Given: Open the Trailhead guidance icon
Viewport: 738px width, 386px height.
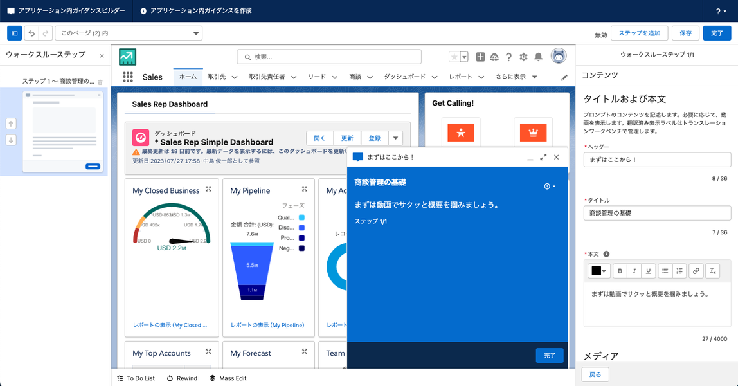Looking at the screenshot, I should coord(494,57).
